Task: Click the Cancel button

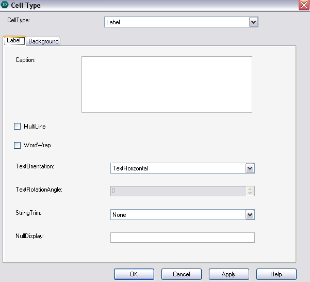Action: [x=181, y=274]
